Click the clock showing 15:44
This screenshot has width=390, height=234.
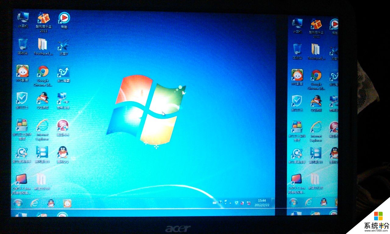pos(262,203)
